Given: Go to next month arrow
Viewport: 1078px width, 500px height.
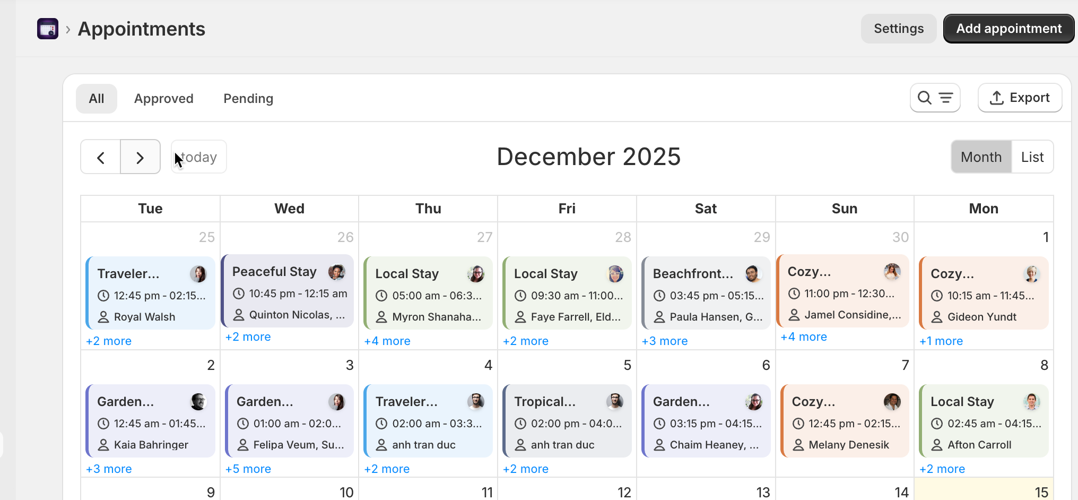Looking at the screenshot, I should click(x=140, y=157).
